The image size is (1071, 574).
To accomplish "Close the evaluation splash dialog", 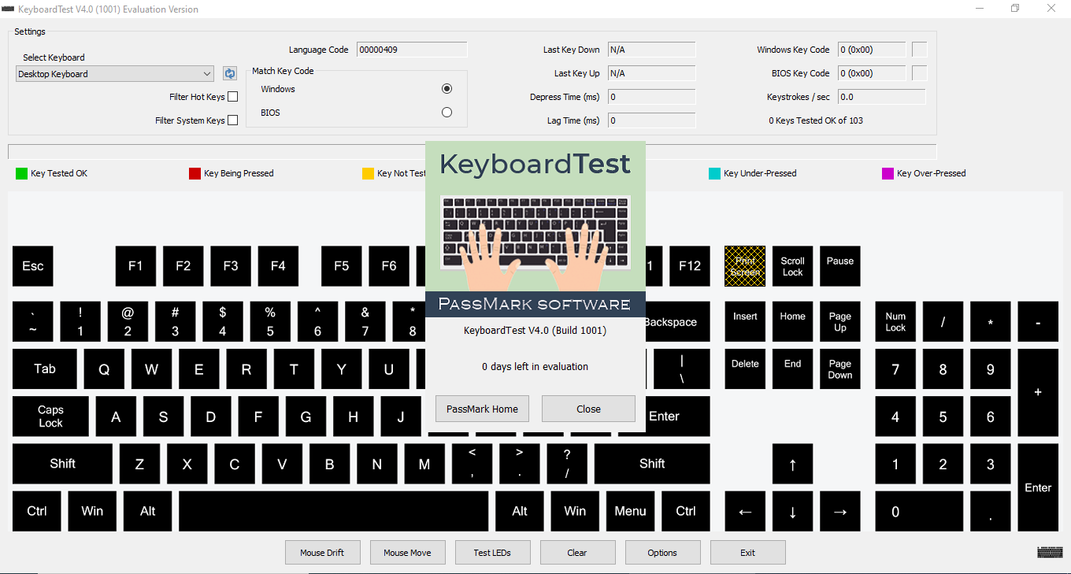I will tap(588, 409).
